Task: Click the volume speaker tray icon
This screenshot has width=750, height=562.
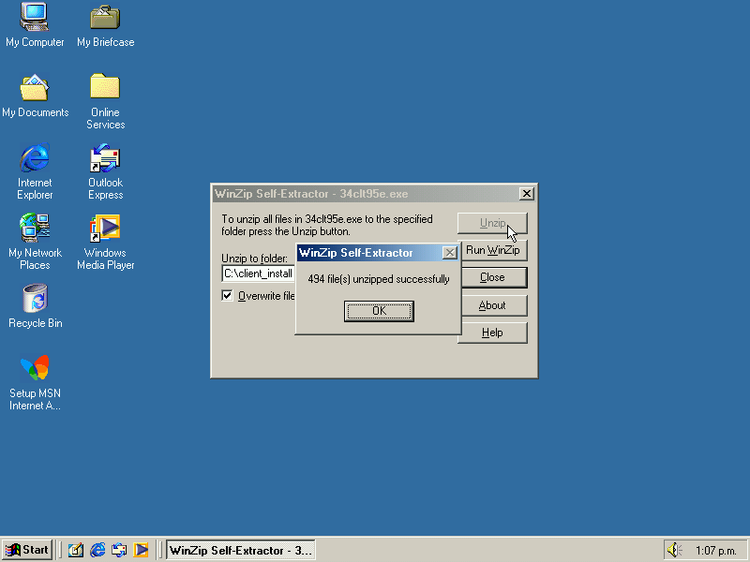Action: click(674, 550)
